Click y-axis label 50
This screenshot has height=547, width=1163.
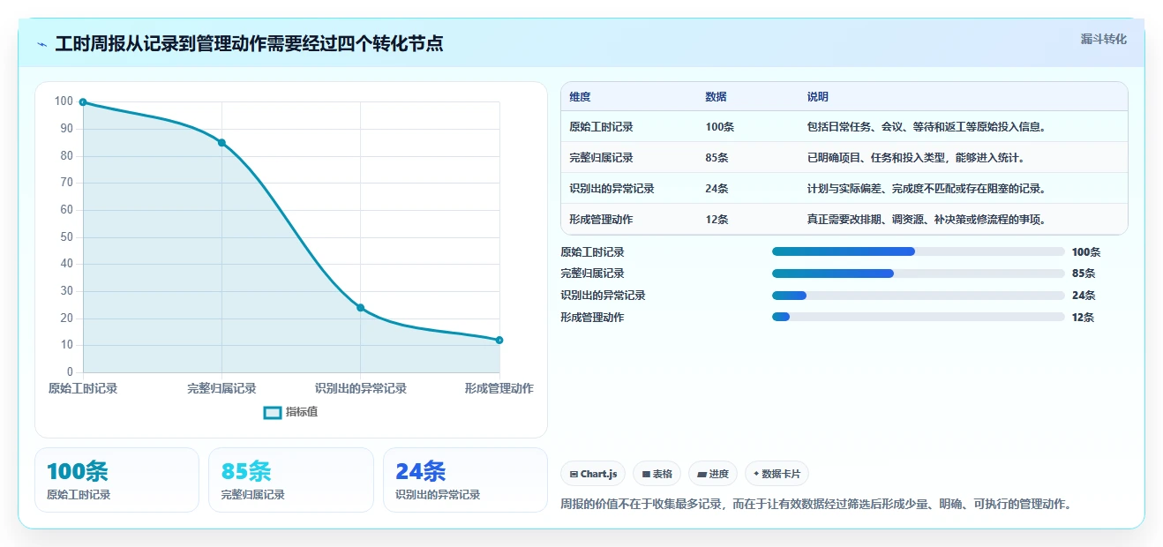coord(66,237)
